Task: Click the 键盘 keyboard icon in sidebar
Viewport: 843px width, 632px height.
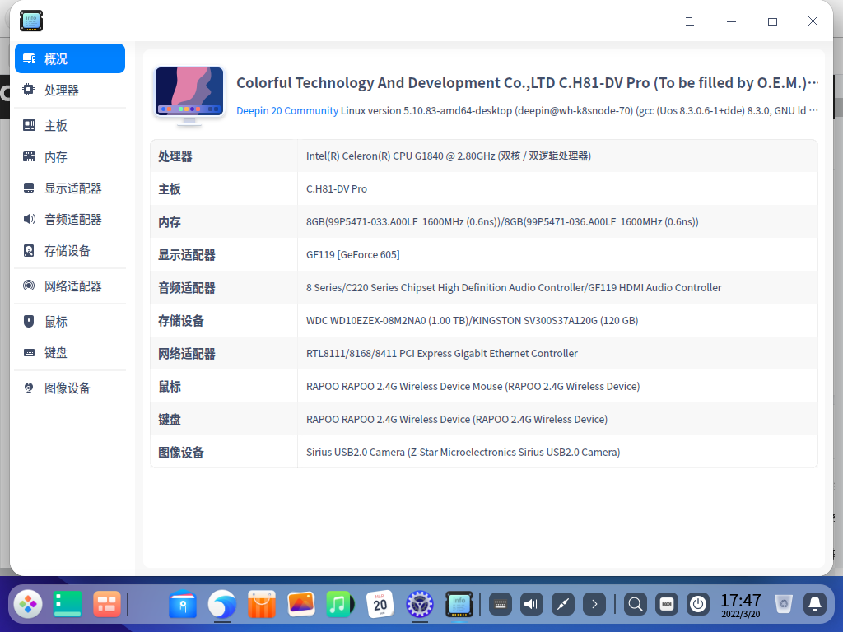Action: coord(29,352)
